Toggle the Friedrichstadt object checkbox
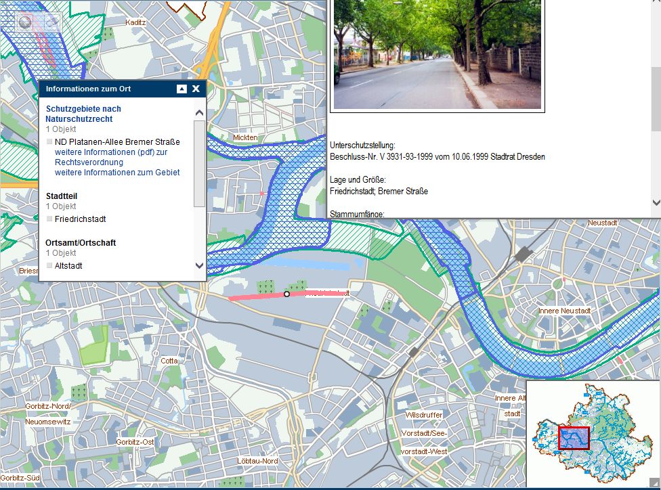The image size is (661, 490). [x=49, y=219]
